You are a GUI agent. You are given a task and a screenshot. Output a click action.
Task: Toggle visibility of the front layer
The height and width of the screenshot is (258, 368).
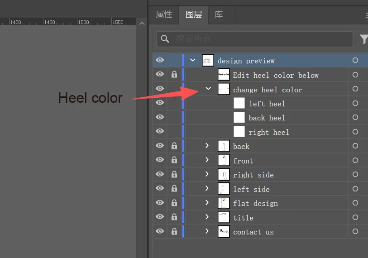160,160
